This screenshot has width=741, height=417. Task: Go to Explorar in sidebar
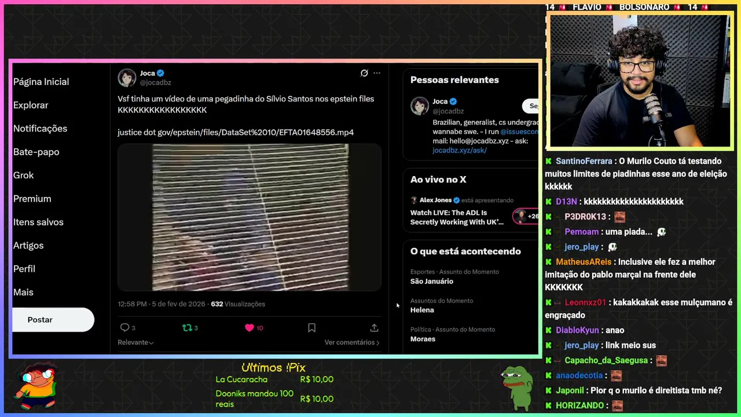coord(31,105)
